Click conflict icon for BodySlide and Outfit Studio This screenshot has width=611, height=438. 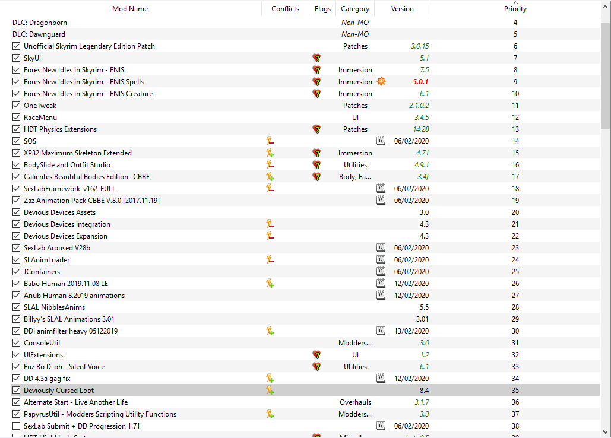point(270,164)
